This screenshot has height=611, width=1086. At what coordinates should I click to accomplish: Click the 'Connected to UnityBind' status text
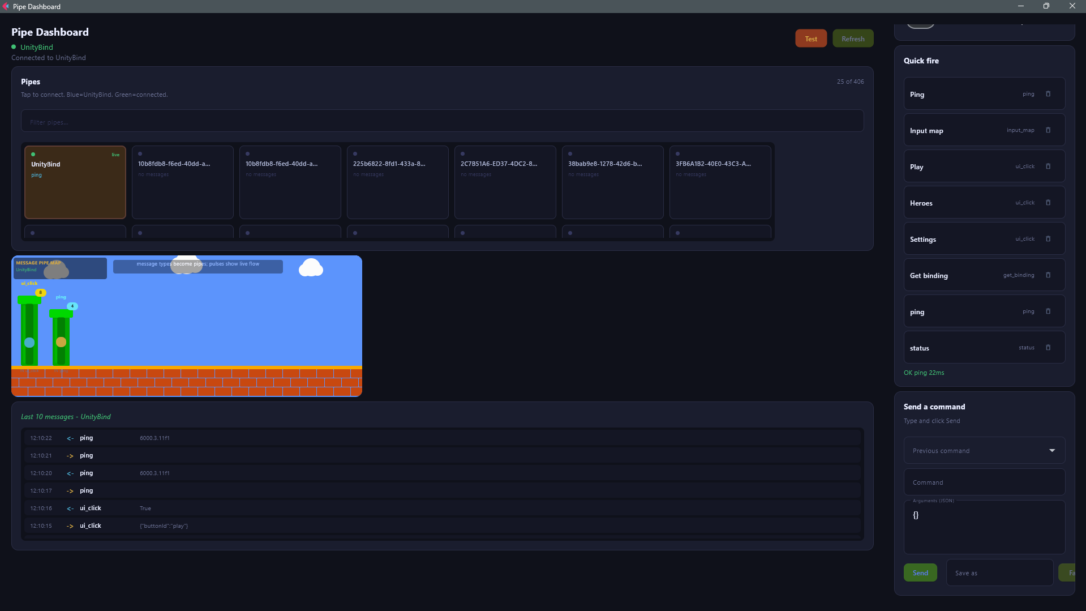[49, 58]
